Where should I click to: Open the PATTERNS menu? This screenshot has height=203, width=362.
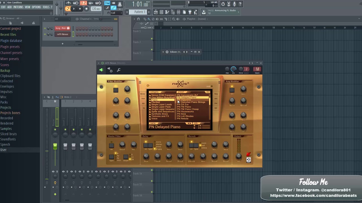pos(18,7)
